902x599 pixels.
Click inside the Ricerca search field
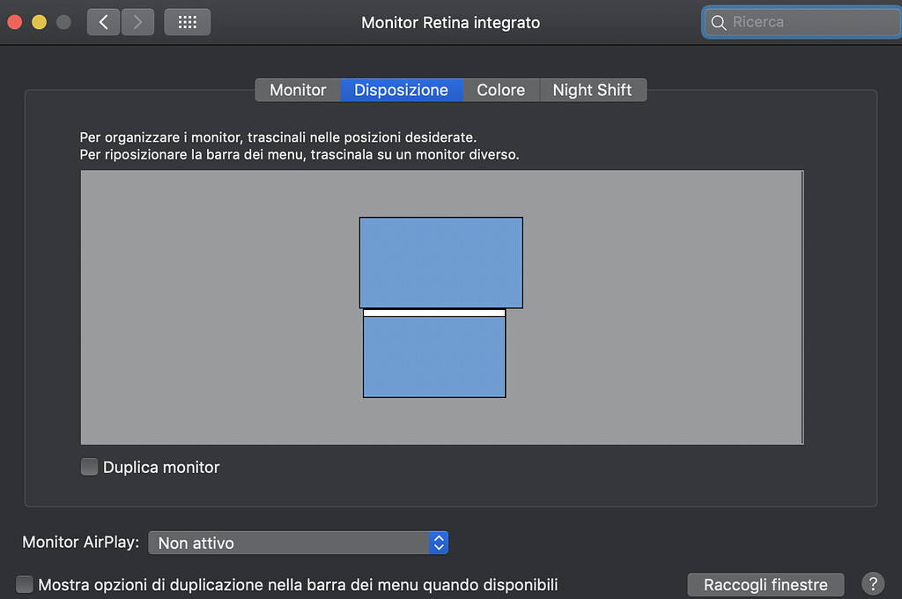802,22
